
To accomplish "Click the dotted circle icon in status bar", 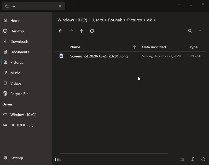I will pyautogui.click(x=203, y=159).
